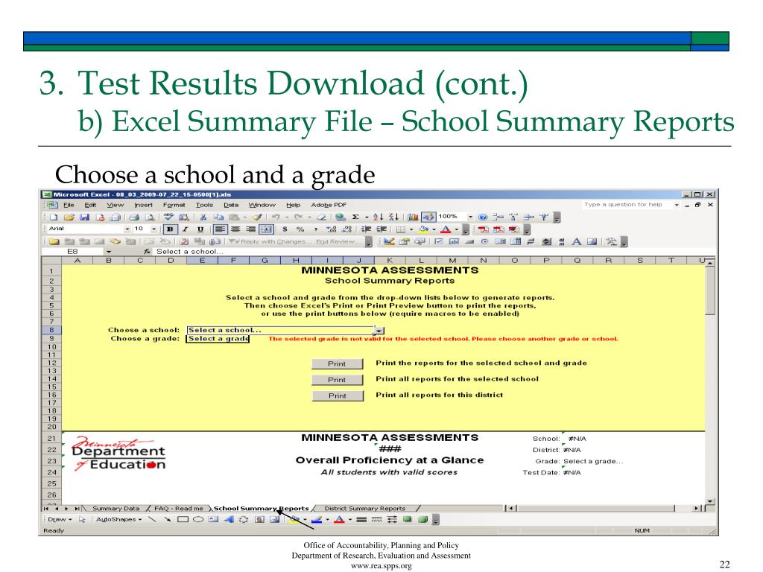The image size is (763, 572).
Task: Toggle Underline formatting button
Action: click(200, 229)
